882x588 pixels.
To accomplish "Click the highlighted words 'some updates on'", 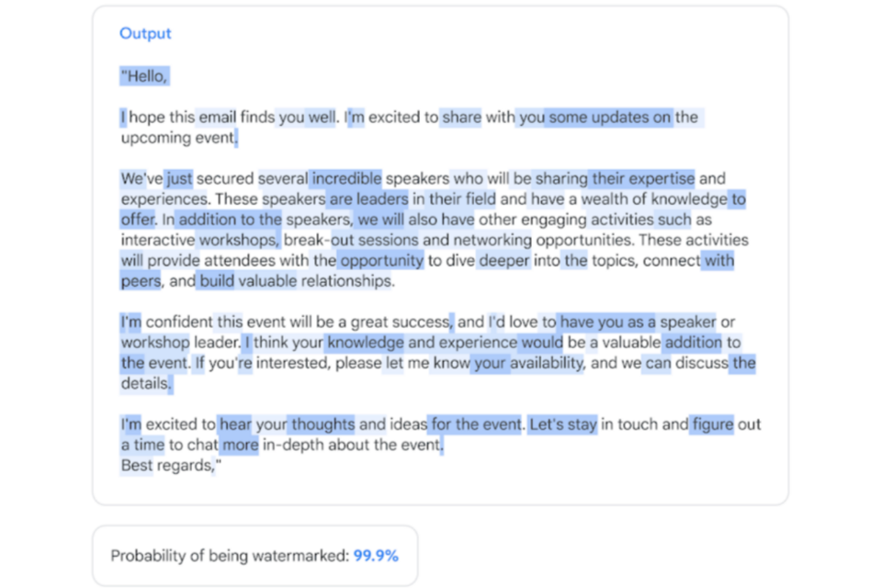I will click(610, 118).
